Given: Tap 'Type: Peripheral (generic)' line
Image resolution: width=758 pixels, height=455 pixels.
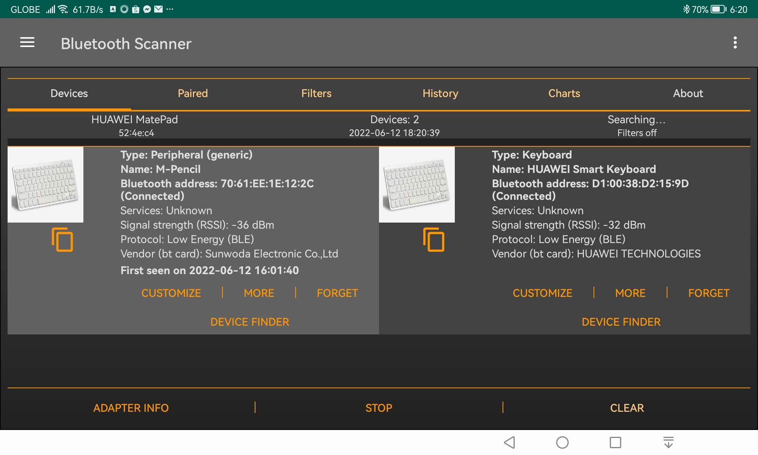Looking at the screenshot, I should [186, 155].
